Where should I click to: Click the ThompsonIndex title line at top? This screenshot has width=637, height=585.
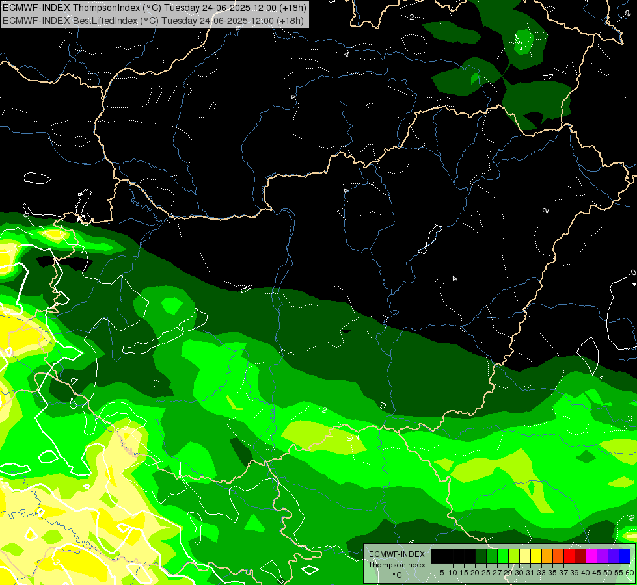[154, 7]
